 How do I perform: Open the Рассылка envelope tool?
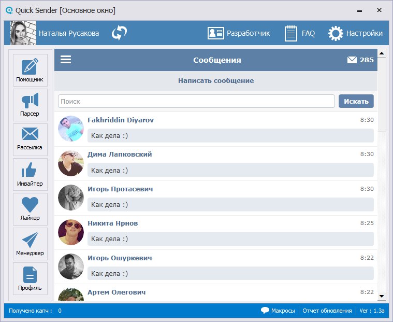pos(30,139)
